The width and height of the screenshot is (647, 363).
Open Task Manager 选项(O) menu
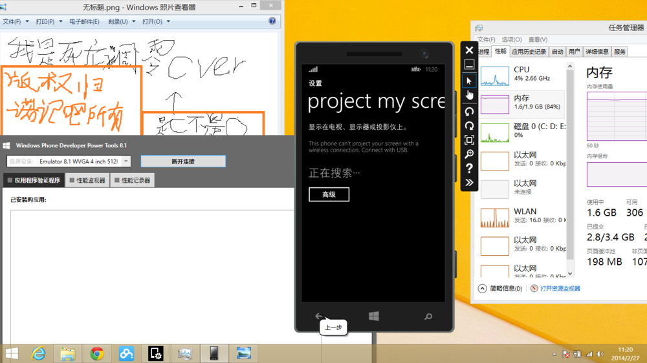[512, 39]
